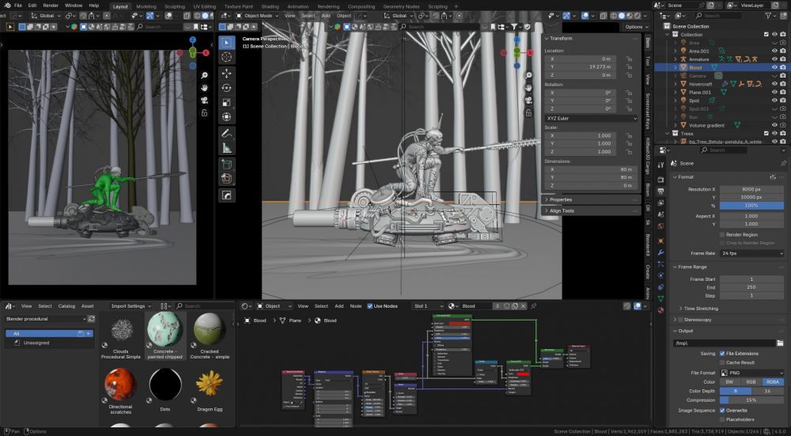The width and height of the screenshot is (791, 436).
Task: Adjust the Resolution percentage 100% slider
Action: pyautogui.click(x=751, y=206)
